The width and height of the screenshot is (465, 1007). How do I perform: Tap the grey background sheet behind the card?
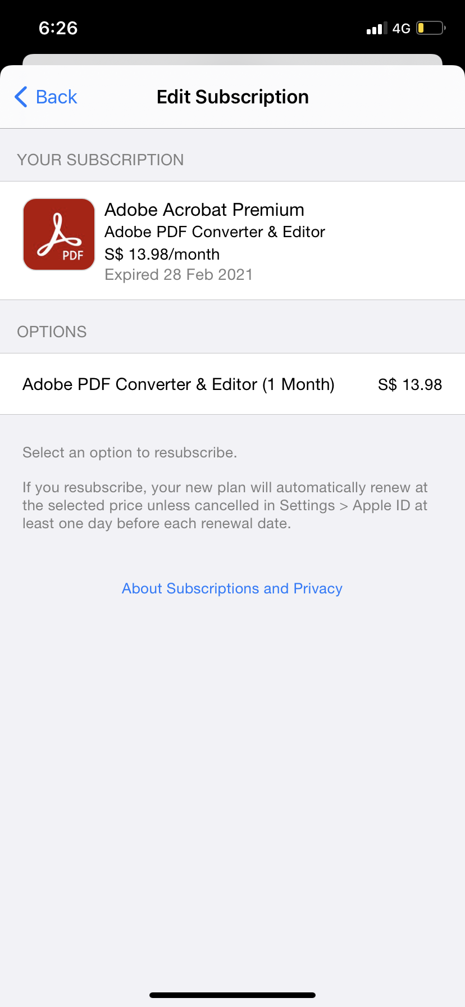coord(233,59)
